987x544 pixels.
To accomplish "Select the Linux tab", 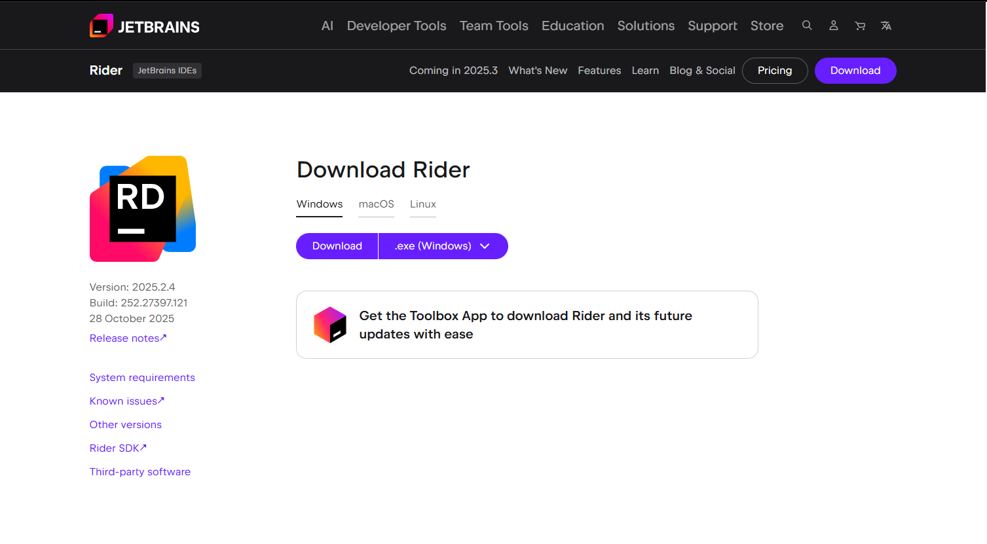I will coord(422,204).
